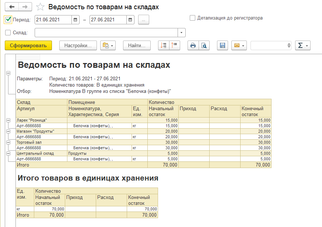Open the Склад dropdown arrow

click(x=181, y=33)
